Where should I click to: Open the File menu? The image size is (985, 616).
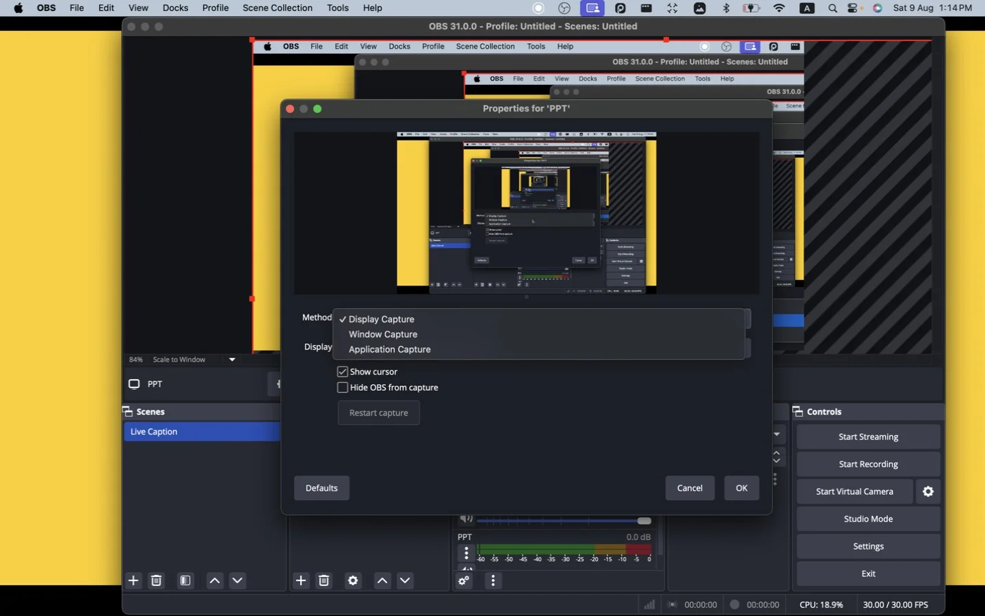tap(77, 8)
